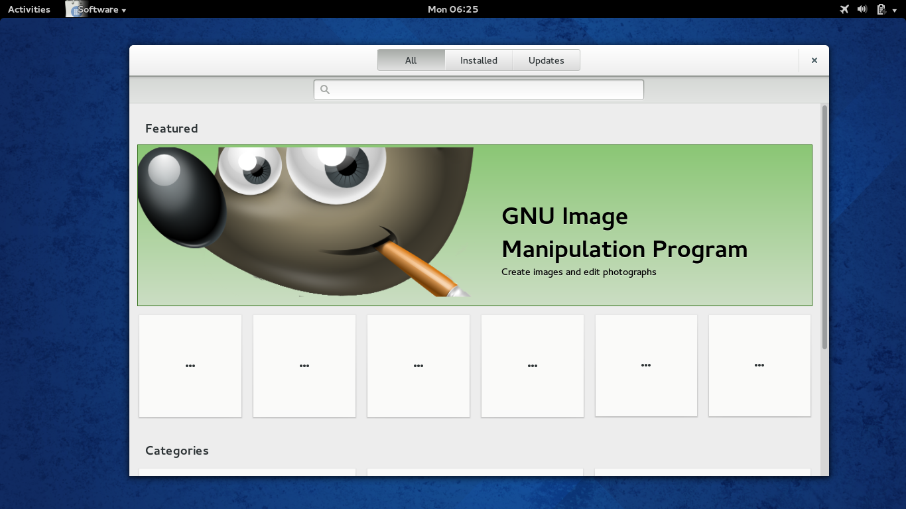Show the Updates tab
The image size is (906, 509).
pyautogui.click(x=547, y=60)
